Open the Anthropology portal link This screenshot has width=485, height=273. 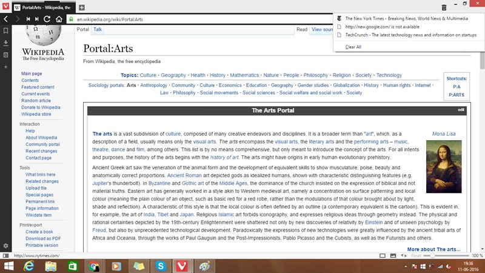click(153, 85)
